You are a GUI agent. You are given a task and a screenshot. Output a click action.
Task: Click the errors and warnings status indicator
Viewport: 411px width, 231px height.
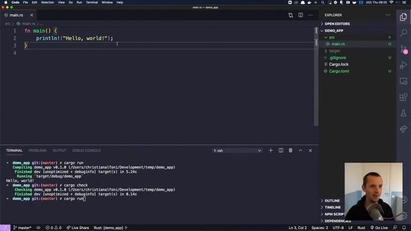coord(53,228)
